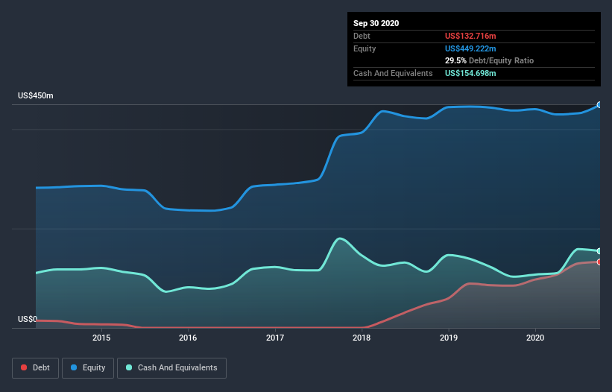This screenshot has height=392, width=612.
Task: Toggle the Equity legend button
Action: click(88, 368)
